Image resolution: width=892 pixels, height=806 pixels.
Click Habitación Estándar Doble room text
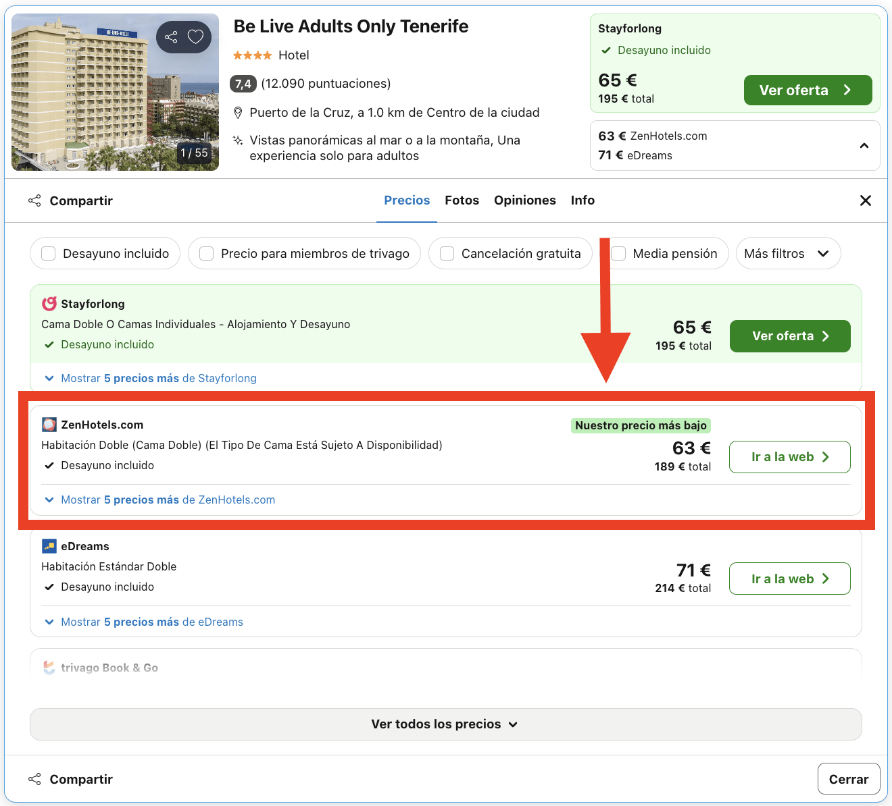(109, 566)
